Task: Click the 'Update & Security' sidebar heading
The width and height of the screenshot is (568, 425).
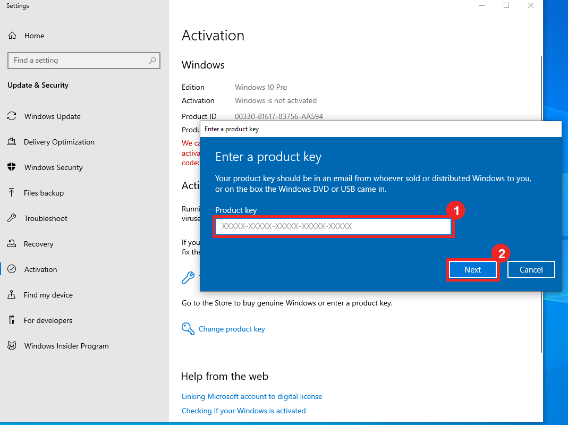Action: [x=38, y=85]
